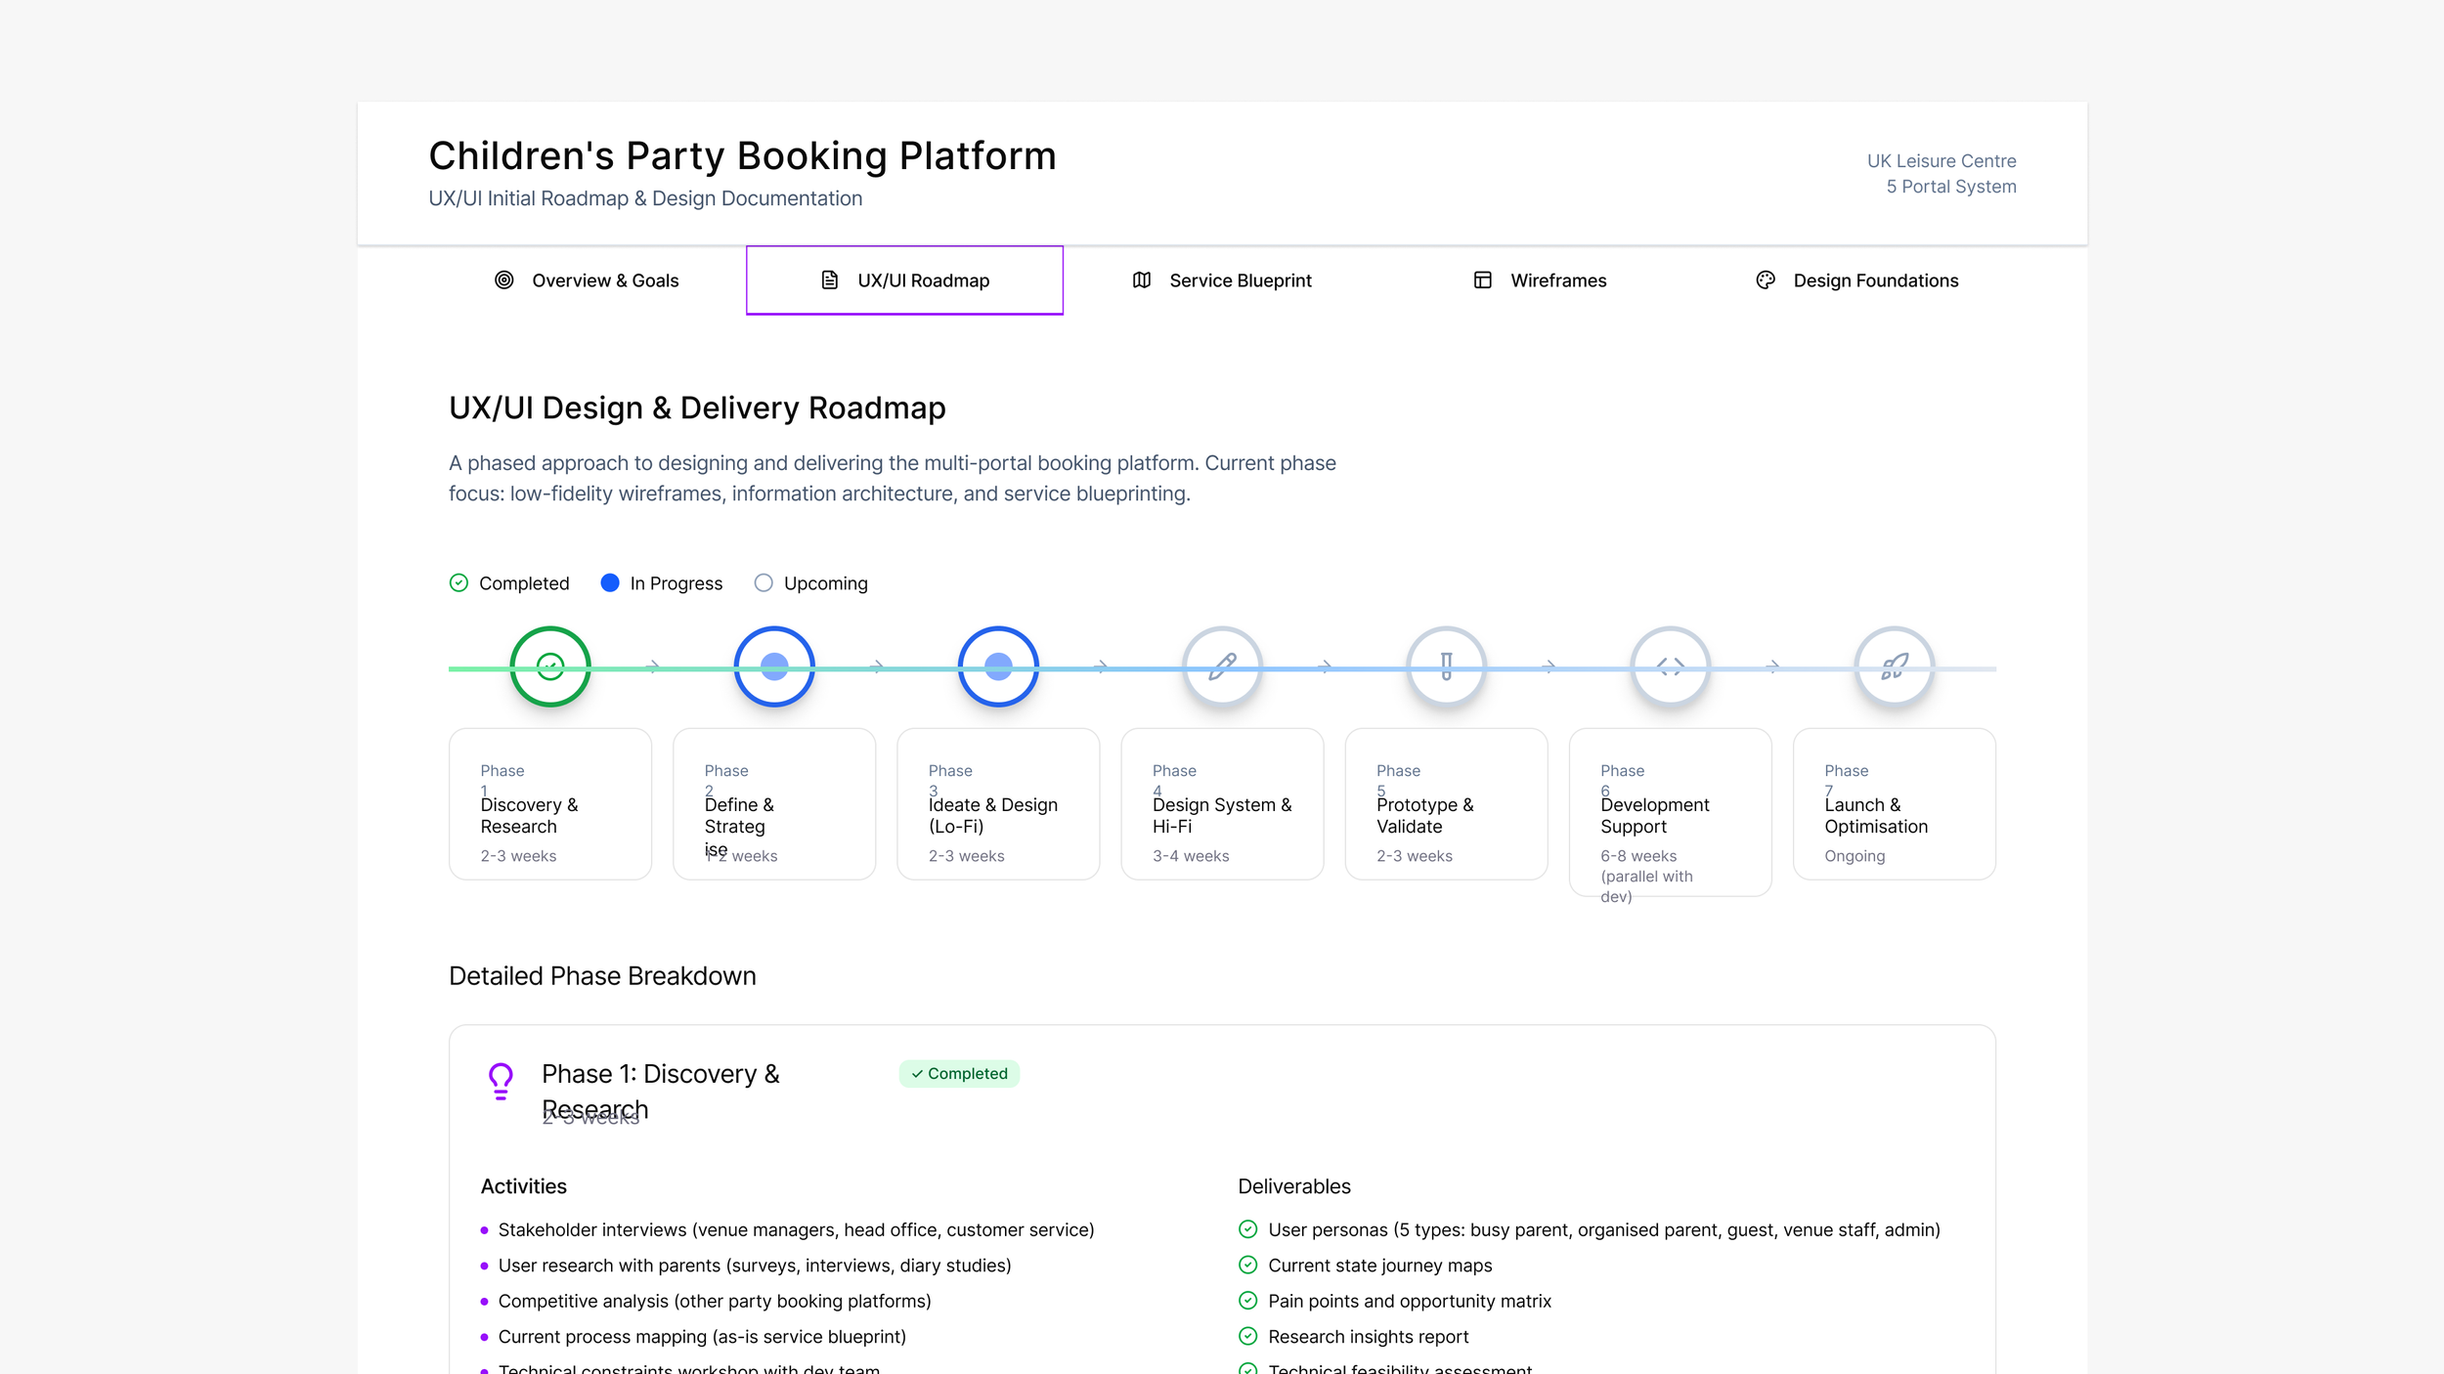Open the Overview & Goals tab
This screenshot has height=1374, width=2444.
[x=587, y=280]
